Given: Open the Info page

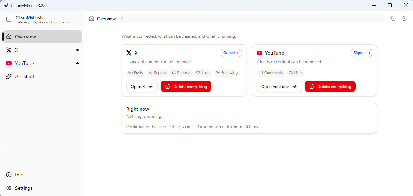Looking at the screenshot, I should [42, 175].
